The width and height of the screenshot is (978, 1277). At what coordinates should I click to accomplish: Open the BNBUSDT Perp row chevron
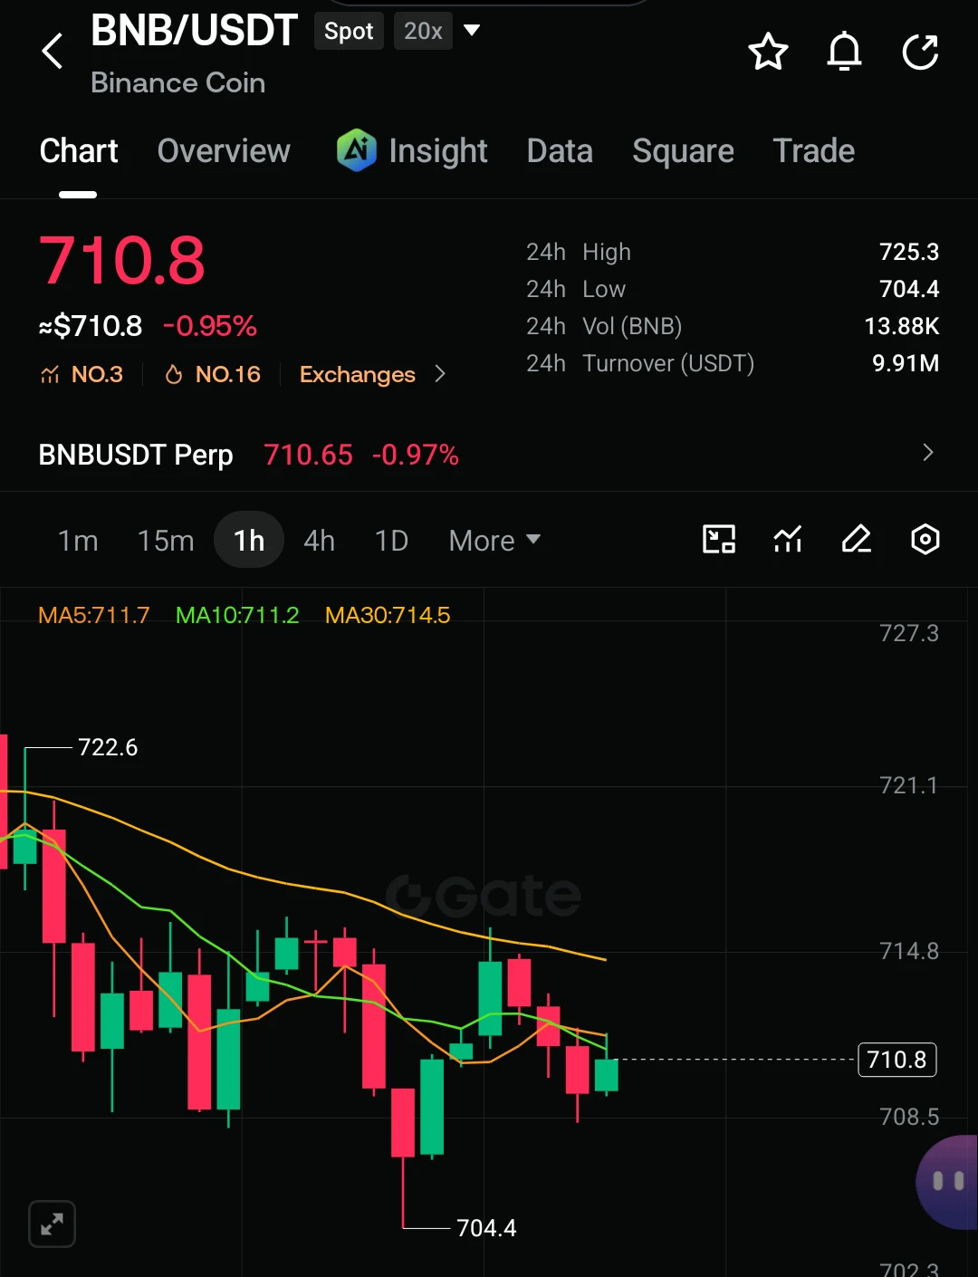click(x=927, y=453)
